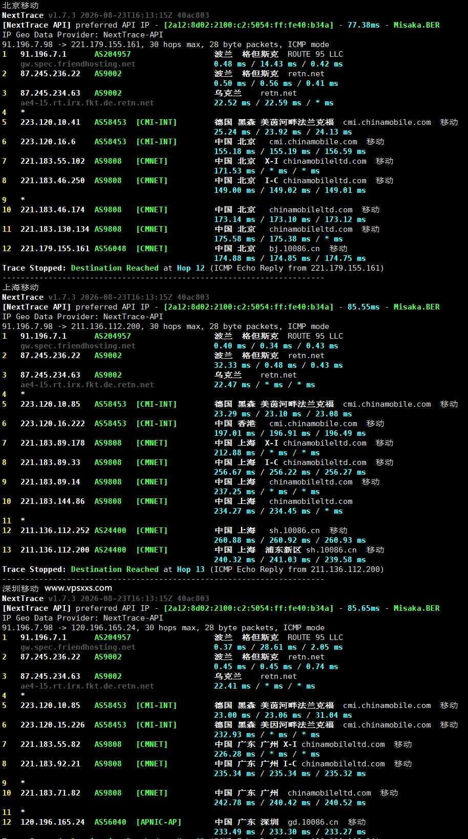Select the 77.38ms API latency value
This screenshot has height=839, width=468.
364,25
